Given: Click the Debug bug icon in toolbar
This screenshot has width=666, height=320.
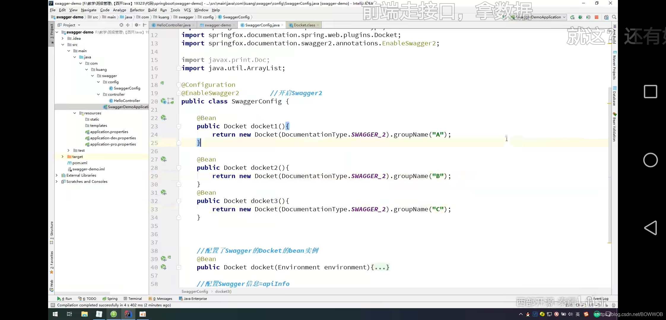Looking at the screenshot, I should 580,17.
